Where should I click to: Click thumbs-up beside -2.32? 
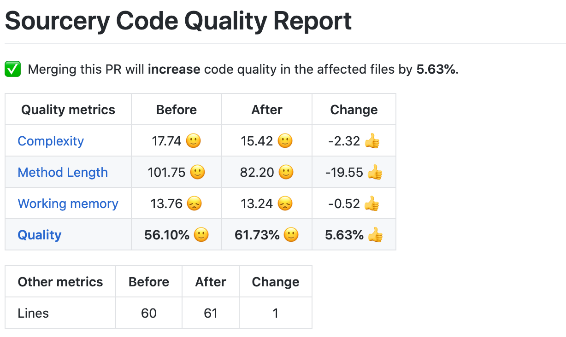coord(372,141)
